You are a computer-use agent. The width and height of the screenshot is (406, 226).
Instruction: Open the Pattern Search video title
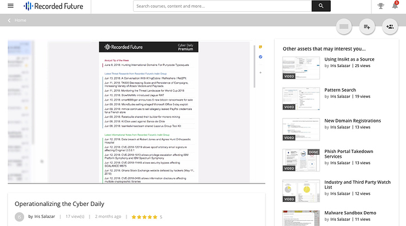pos(340,90)
